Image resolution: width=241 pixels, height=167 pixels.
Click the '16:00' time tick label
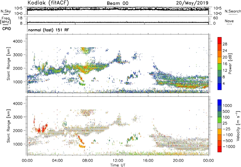tap(148, 161)
